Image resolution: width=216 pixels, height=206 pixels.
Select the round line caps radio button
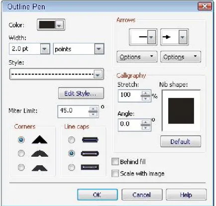pos(72,153)
